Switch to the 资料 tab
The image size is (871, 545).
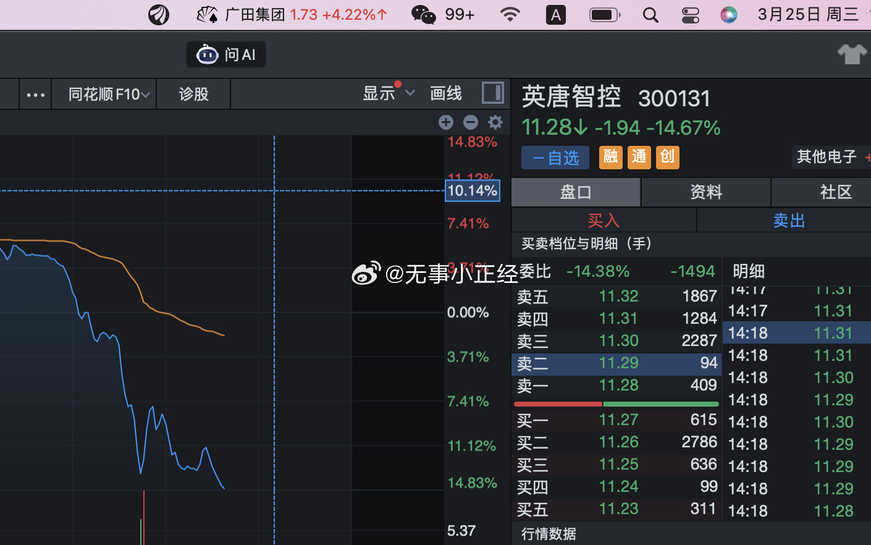705,192
